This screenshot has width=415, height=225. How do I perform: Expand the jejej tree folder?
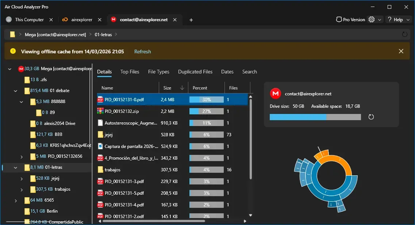(22, 179)
